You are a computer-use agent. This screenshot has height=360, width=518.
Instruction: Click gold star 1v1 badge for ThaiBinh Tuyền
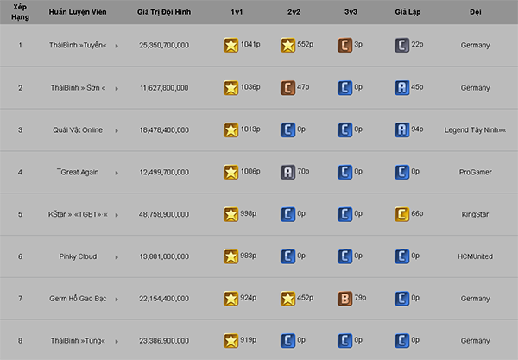pyautogui.click(x=231, y=46)
